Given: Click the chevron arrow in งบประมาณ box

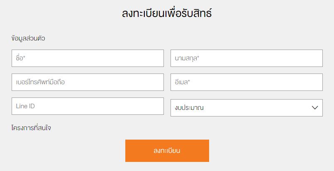Looking at the screenshot, I should coord(314,108).
